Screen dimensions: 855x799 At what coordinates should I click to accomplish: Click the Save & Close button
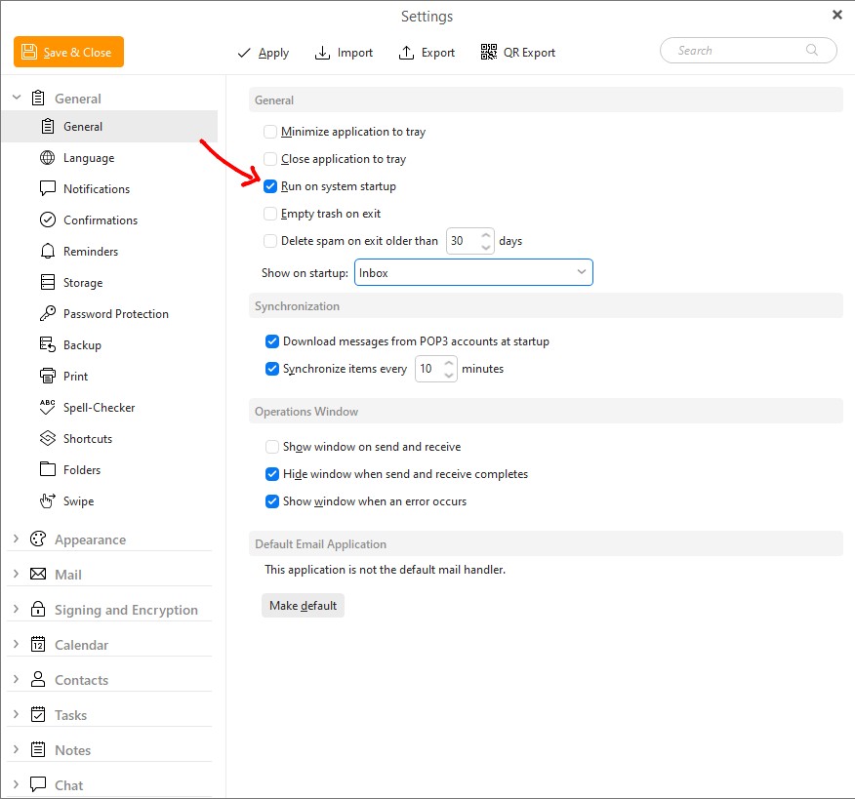tap(68, 53)
